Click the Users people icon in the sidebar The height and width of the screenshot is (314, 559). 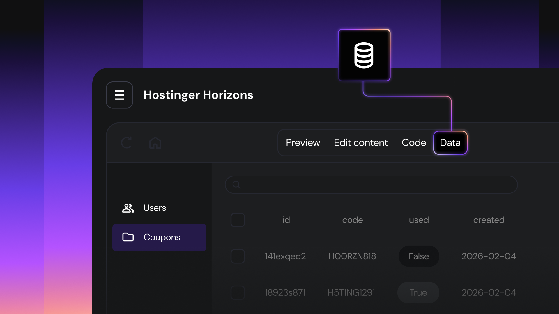click(128, 208)
